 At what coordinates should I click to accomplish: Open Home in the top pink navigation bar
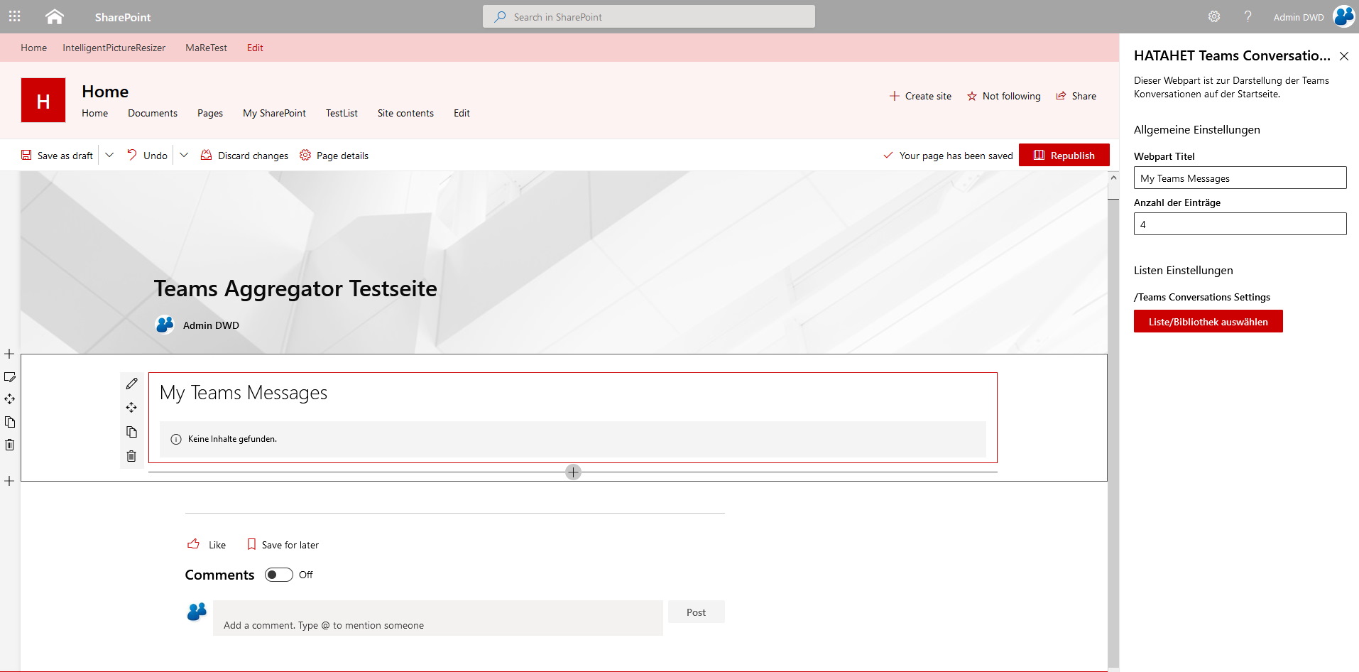point(33,48)
